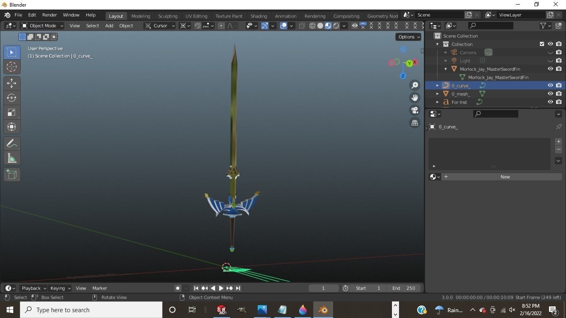
Task: Hide 0_curve_ in the viewport
Action: (x=550, y=85)
